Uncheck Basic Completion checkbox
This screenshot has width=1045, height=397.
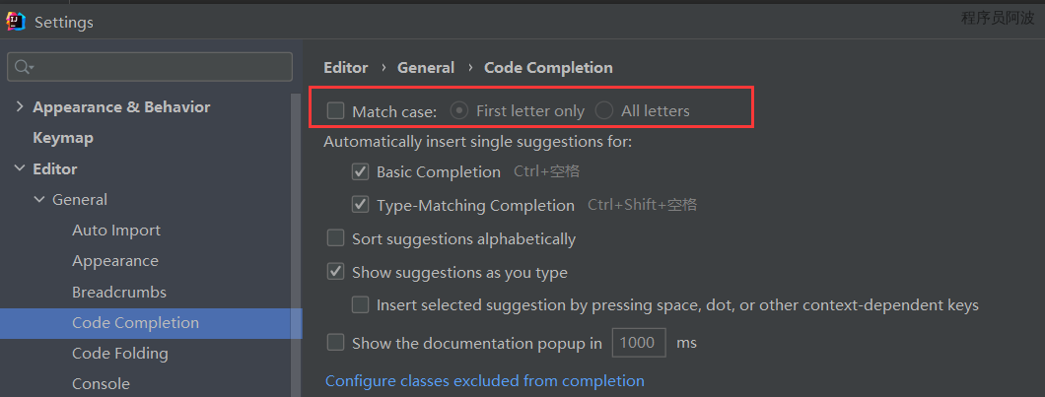[x=361, y=172]
